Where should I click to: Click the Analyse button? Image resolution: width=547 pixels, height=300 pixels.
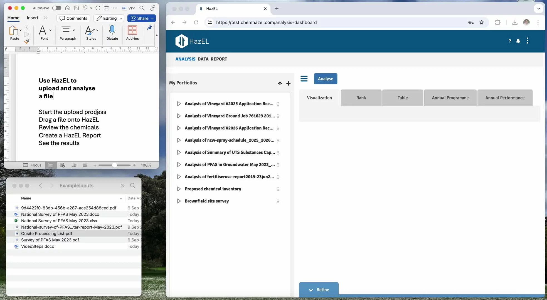325,79
